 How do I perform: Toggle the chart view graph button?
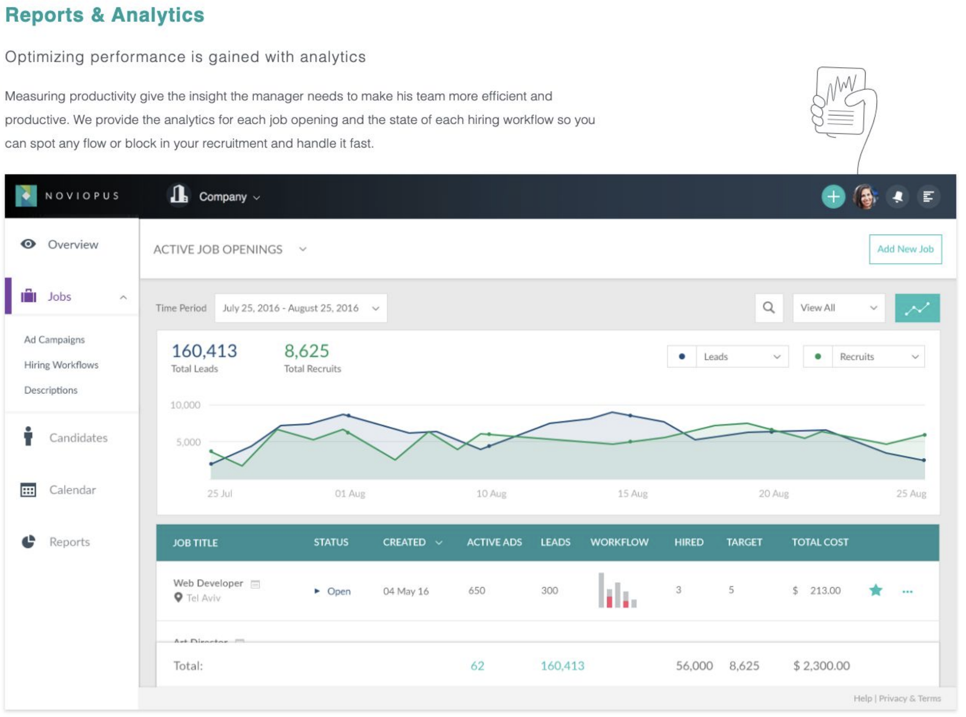[917, 308]
